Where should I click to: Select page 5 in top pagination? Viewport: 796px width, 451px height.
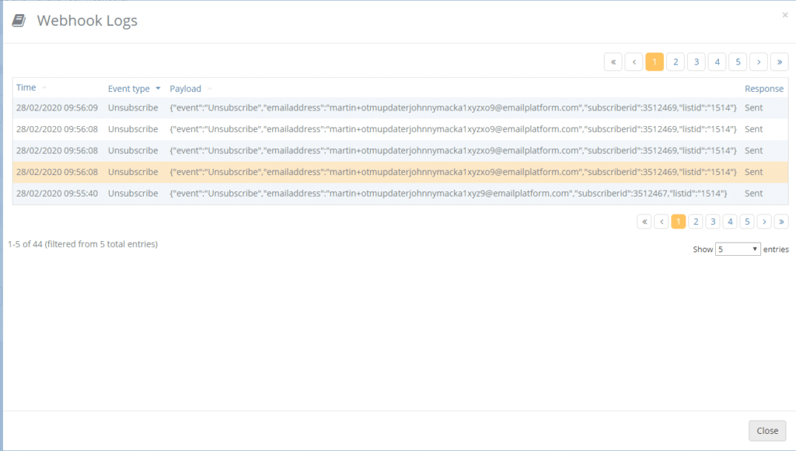click(x=738, y=62)
